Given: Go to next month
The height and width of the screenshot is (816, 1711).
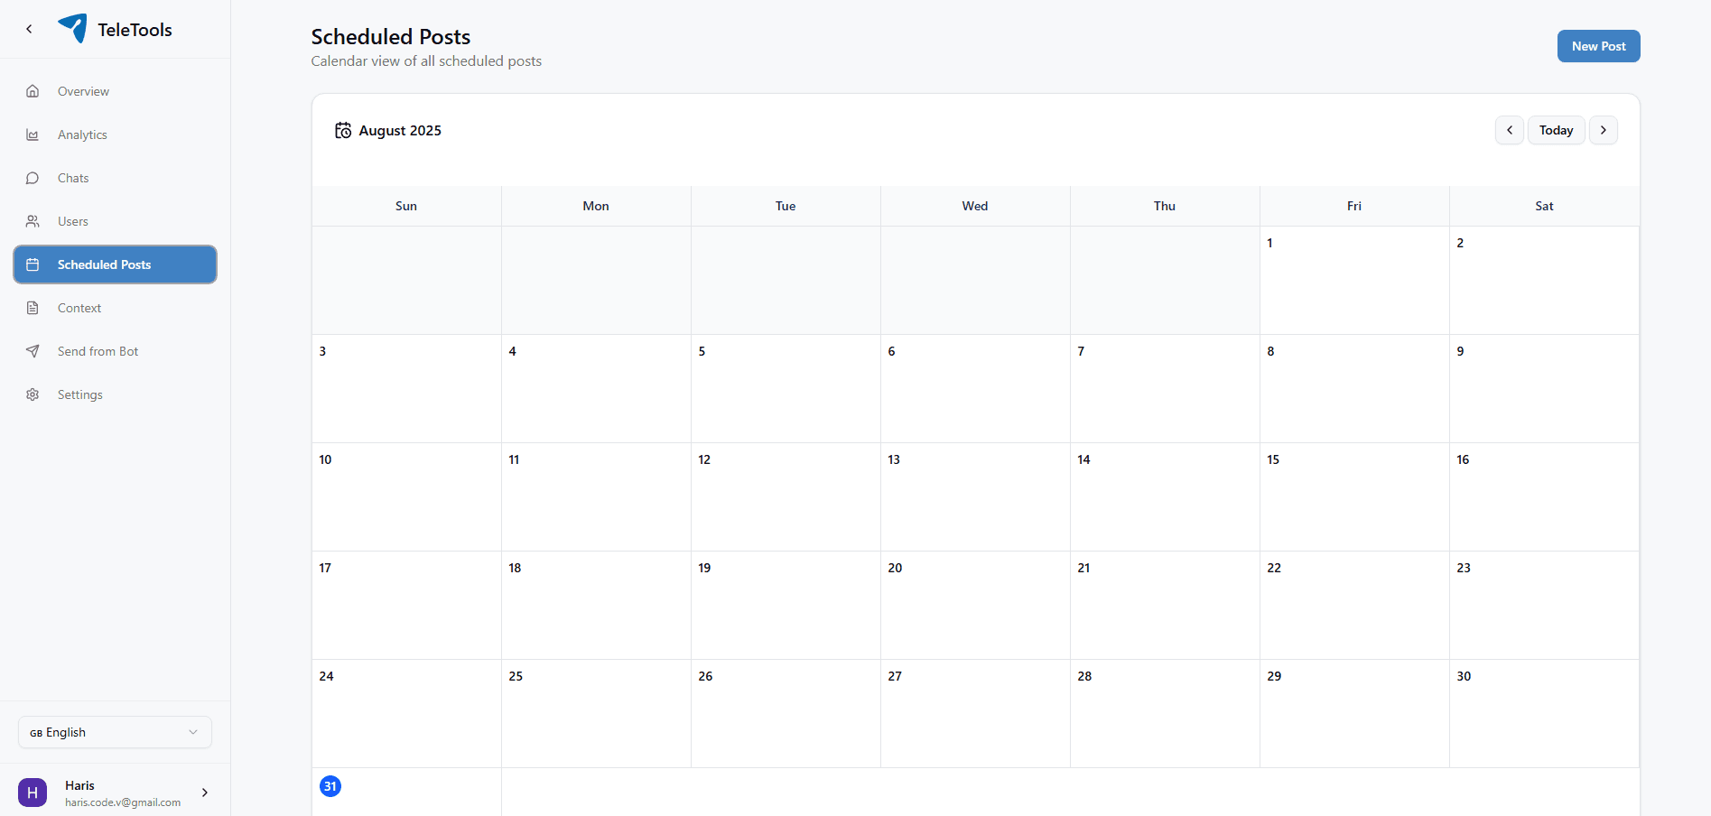Looking at the screenshot, I should click(1603, 130).
